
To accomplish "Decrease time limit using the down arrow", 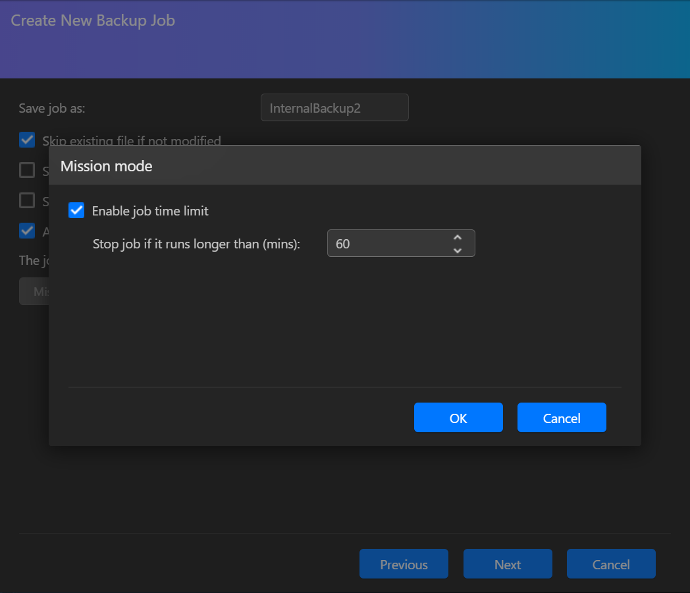I will click(458, 250).
